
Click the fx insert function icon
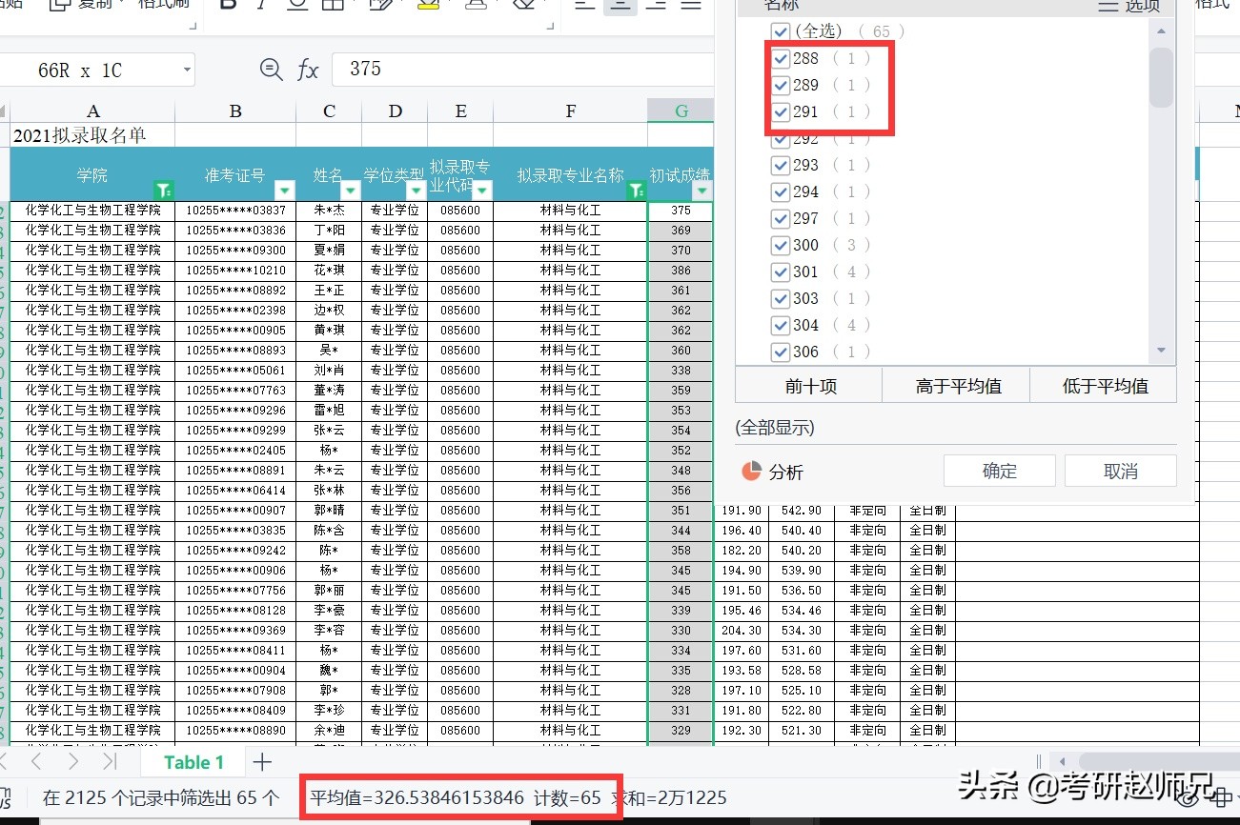point(308,70)
